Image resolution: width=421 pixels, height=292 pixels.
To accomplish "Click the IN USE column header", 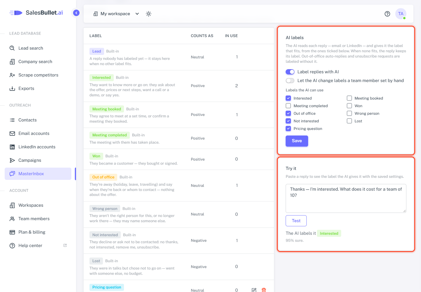I will pyautogui.click(x=231, y=36).
